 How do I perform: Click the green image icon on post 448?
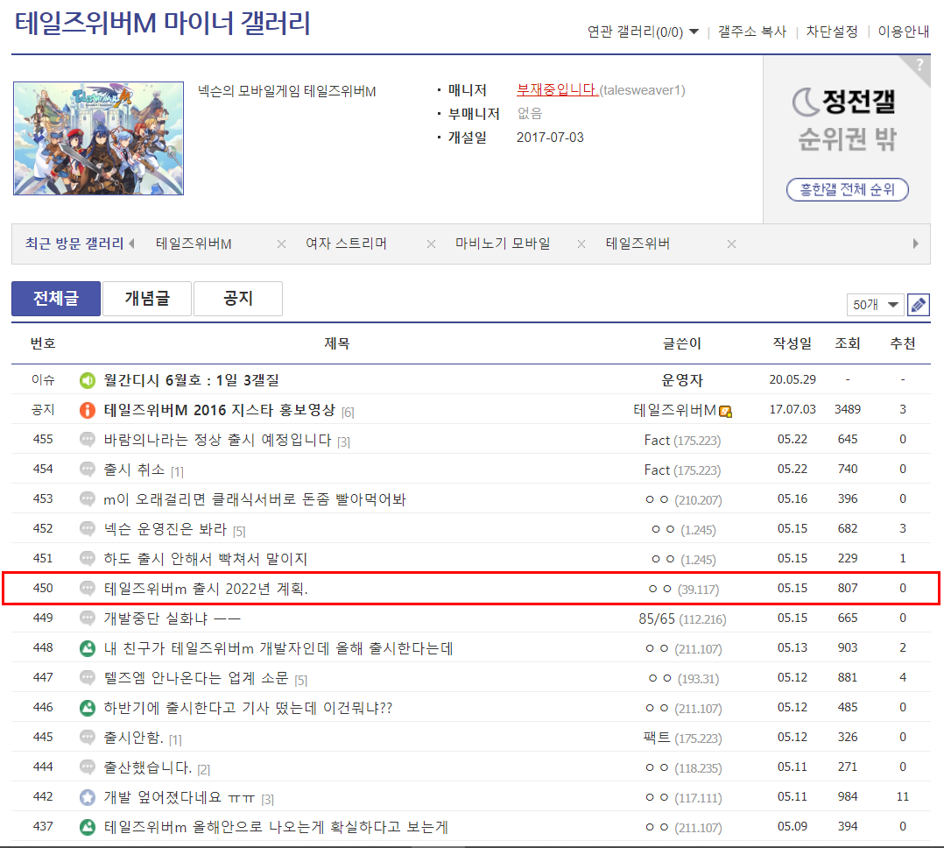(88, 648)
